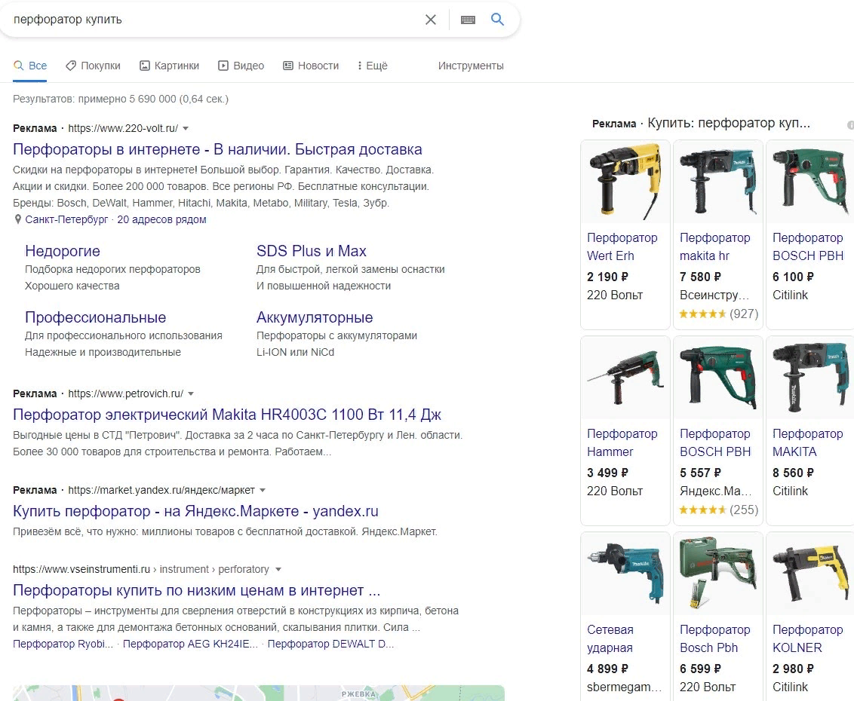
Task: Open 'Перфоратор DEWALT D...' sublink
Action: click(330, 644)
